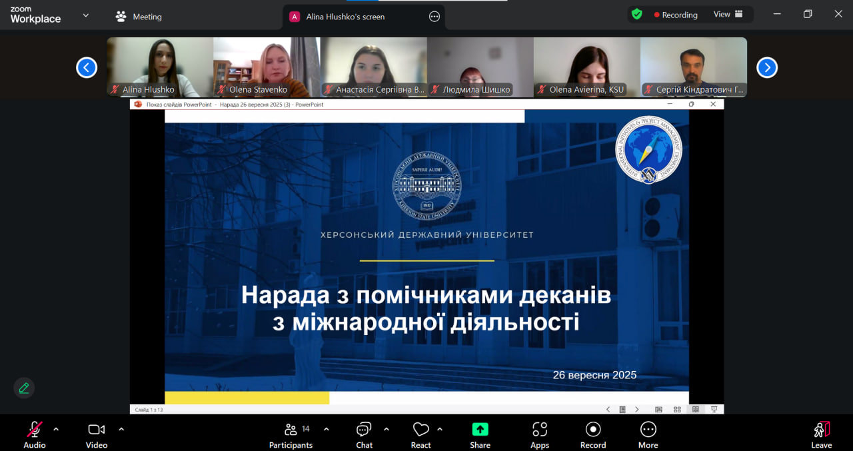Open the View layout menu
The image size is (853, 451).
[728, 14]
